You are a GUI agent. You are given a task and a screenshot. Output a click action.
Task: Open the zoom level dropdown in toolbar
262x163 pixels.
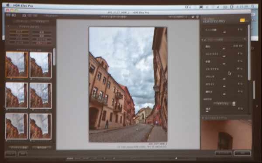(x=178, y=17)
